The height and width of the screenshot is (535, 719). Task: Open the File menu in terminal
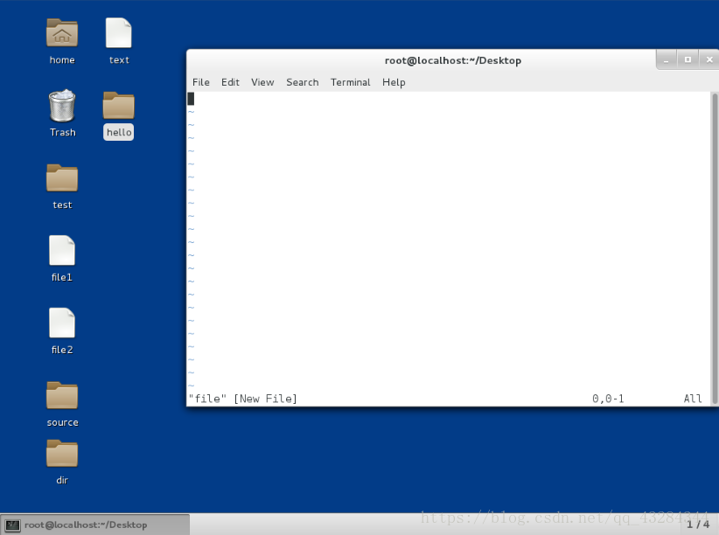[x=201, y=82]
